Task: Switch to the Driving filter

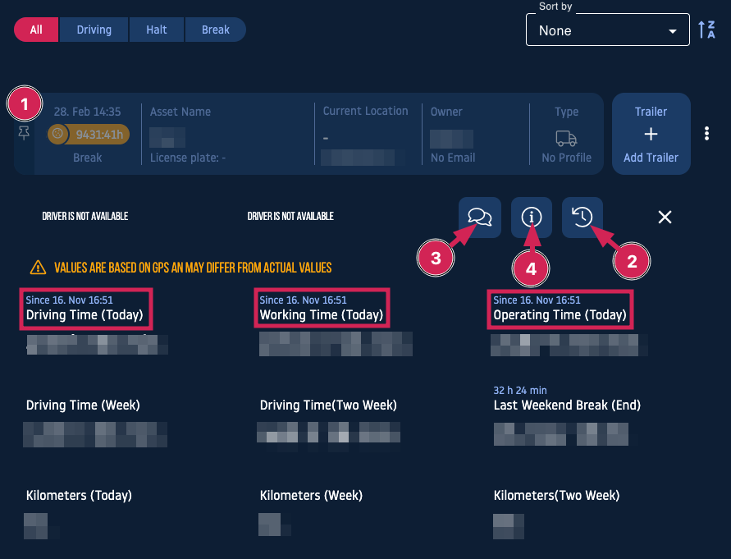Action: (x=94, y=30)
